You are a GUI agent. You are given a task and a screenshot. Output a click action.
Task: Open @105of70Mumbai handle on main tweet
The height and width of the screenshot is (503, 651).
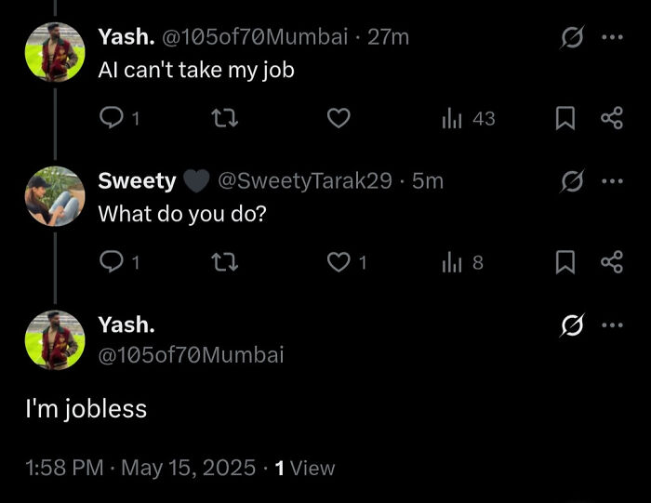(191, 354)
